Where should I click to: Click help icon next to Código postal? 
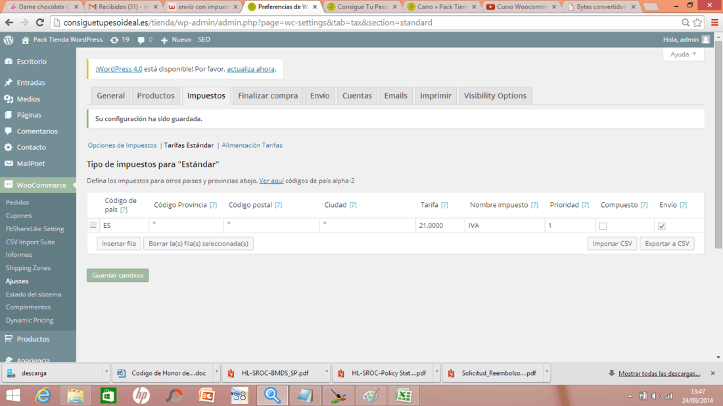click(x=278, y=205)
